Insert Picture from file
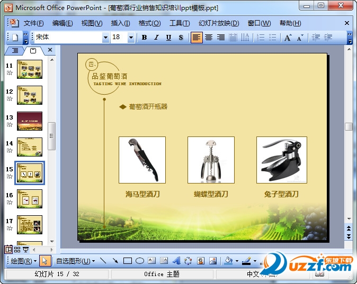This screenshot has height=284, width=357. 213,261
